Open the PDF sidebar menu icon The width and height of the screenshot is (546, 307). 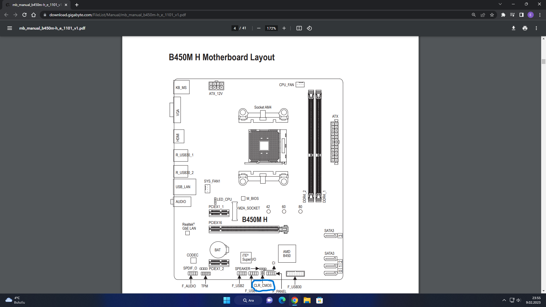pyautogui.click(x=10, y=28)
